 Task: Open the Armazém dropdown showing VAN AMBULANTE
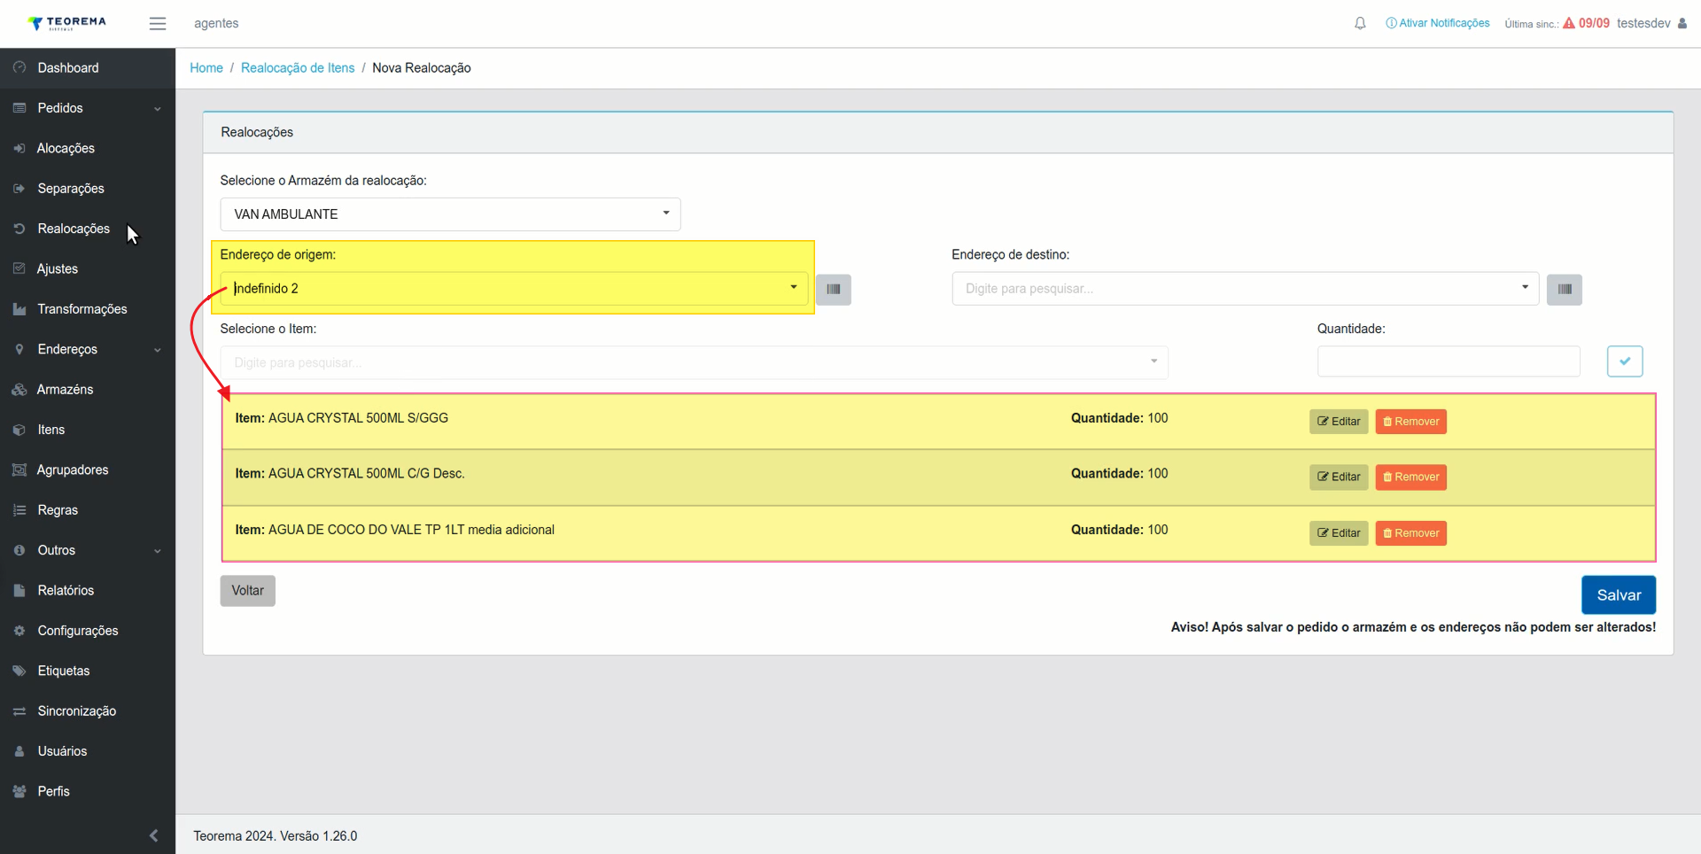pyautogui.click(x=450, y=214)
